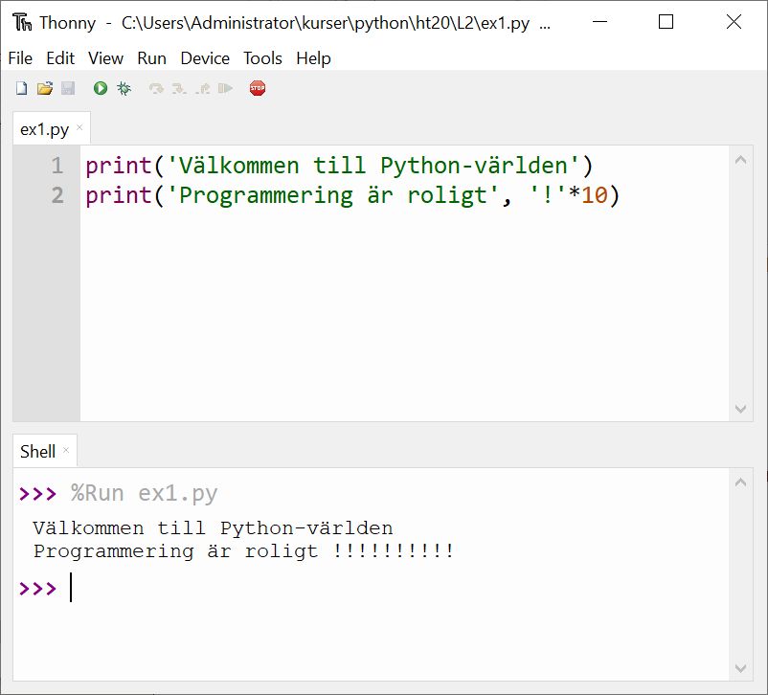Close the Shell panel tab

(x=66, y=450)
